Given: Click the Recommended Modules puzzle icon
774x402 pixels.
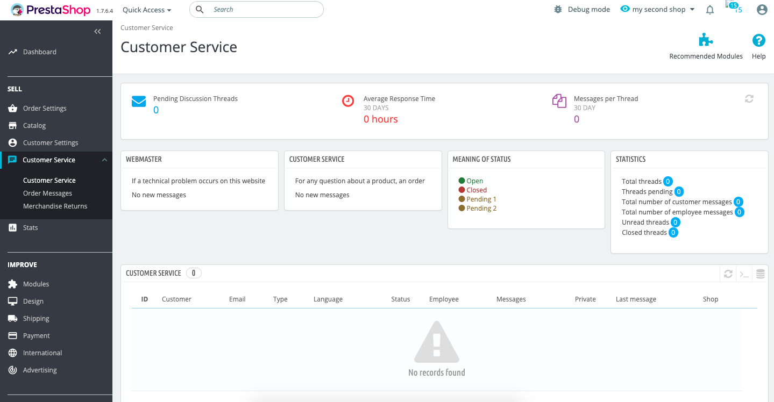Looking at the screenshot, I should point(705,39).
